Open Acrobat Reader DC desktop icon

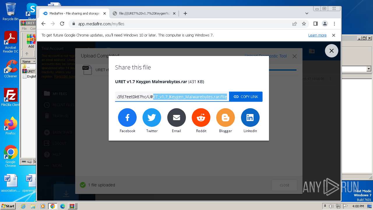click(10, 42)
